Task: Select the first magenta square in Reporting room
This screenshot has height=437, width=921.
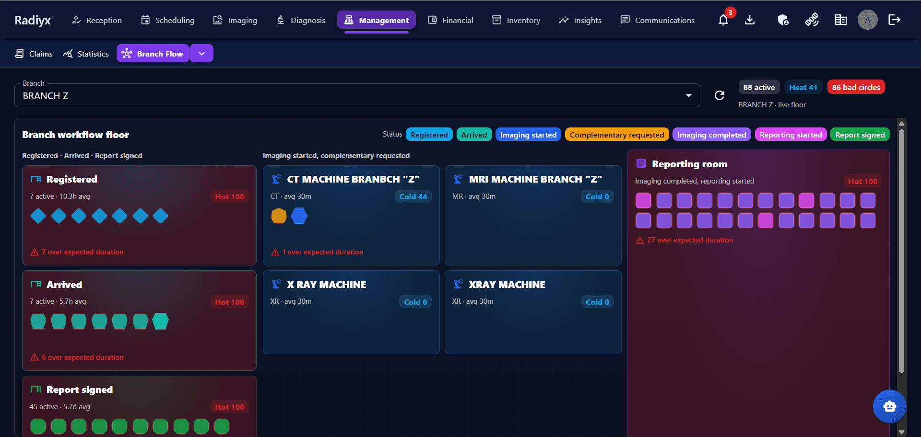Action: coord(643,200)
